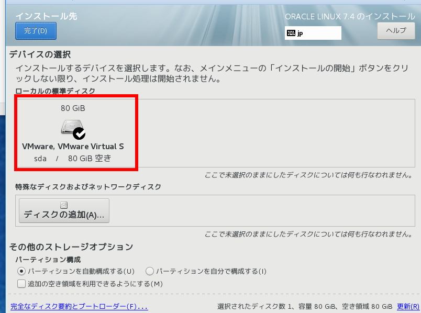Click the checkmark badge on the sda disk
The height and width of the screenshot is (313, 421).
point(79,133)
